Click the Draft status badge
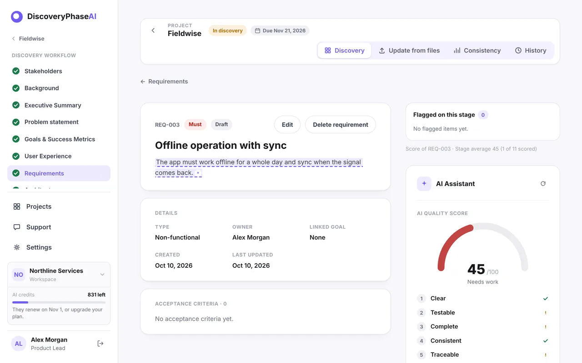 click(x=221, y=124)
